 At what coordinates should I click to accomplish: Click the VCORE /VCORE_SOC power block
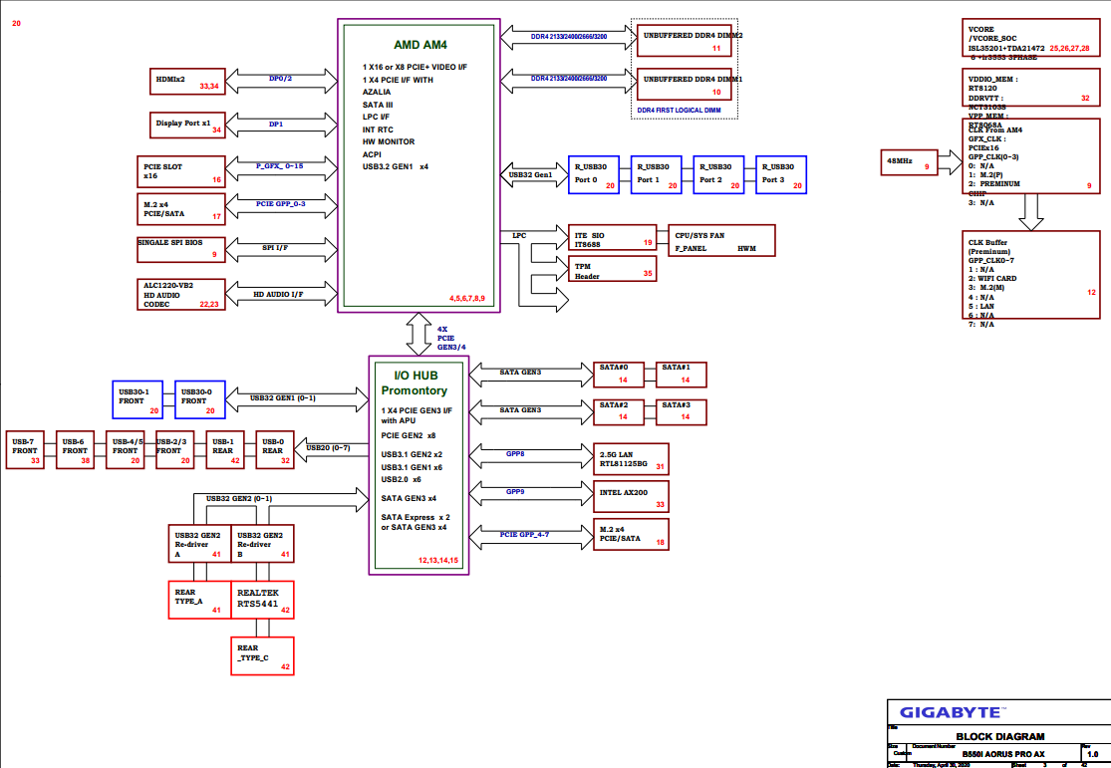[1031, 38]
